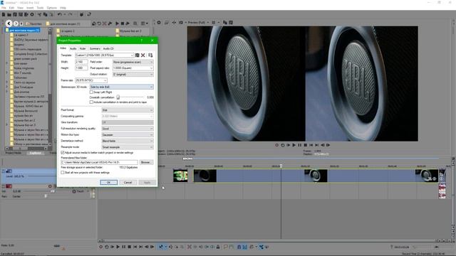456x256 pixels.
Task: Toggle Include cancellation in renders checkbox
Action: pos(91,102)
